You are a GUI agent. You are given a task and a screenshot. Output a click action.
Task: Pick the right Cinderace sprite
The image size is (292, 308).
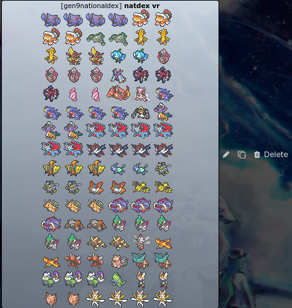[x=163, y=279]
